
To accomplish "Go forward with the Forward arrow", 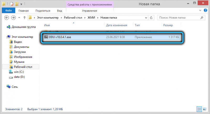I will tap(13, 18).
